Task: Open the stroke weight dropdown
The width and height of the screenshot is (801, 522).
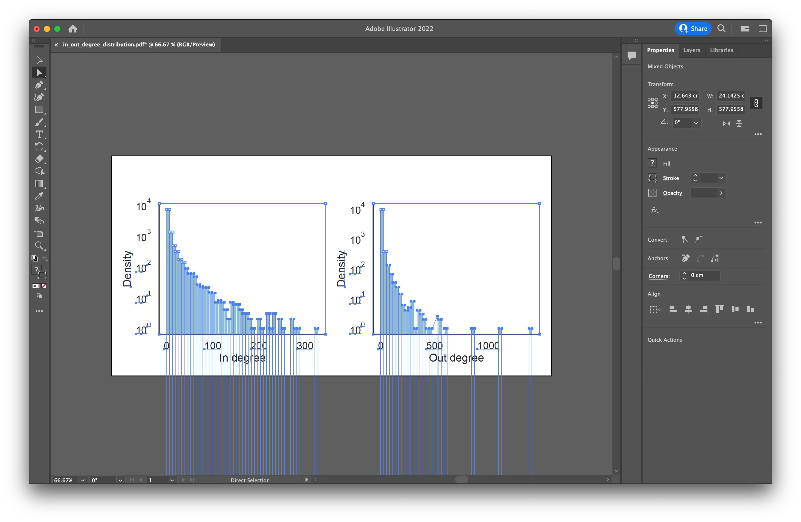Action: (x=721, y=178)
